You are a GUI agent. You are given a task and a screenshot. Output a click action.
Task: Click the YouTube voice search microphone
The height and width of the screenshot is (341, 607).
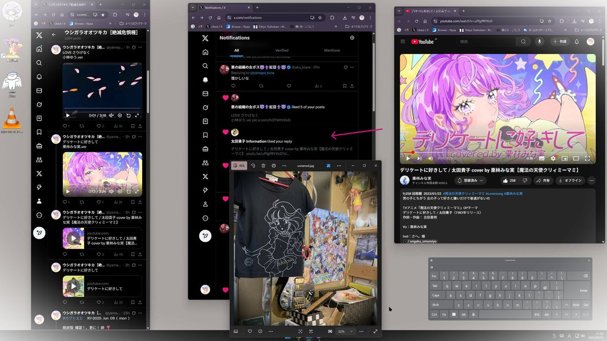tap(540, 41)
